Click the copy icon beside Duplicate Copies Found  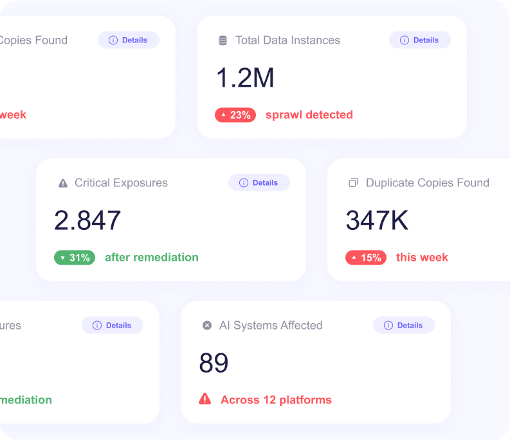tap(353, 183)
